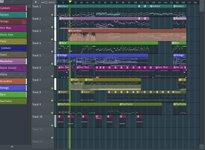Disable Track 8 via its green LED
The image size is (205, 150).
click(x=52, y=101)
